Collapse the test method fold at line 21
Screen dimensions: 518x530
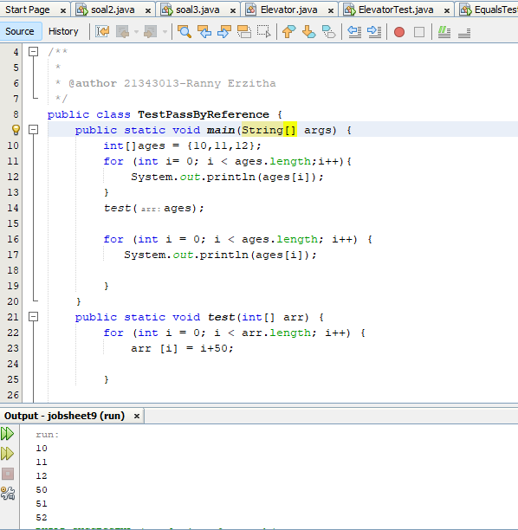tap(33, 317)
